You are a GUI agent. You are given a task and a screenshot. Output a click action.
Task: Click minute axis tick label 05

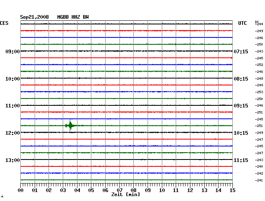[91, 190]
